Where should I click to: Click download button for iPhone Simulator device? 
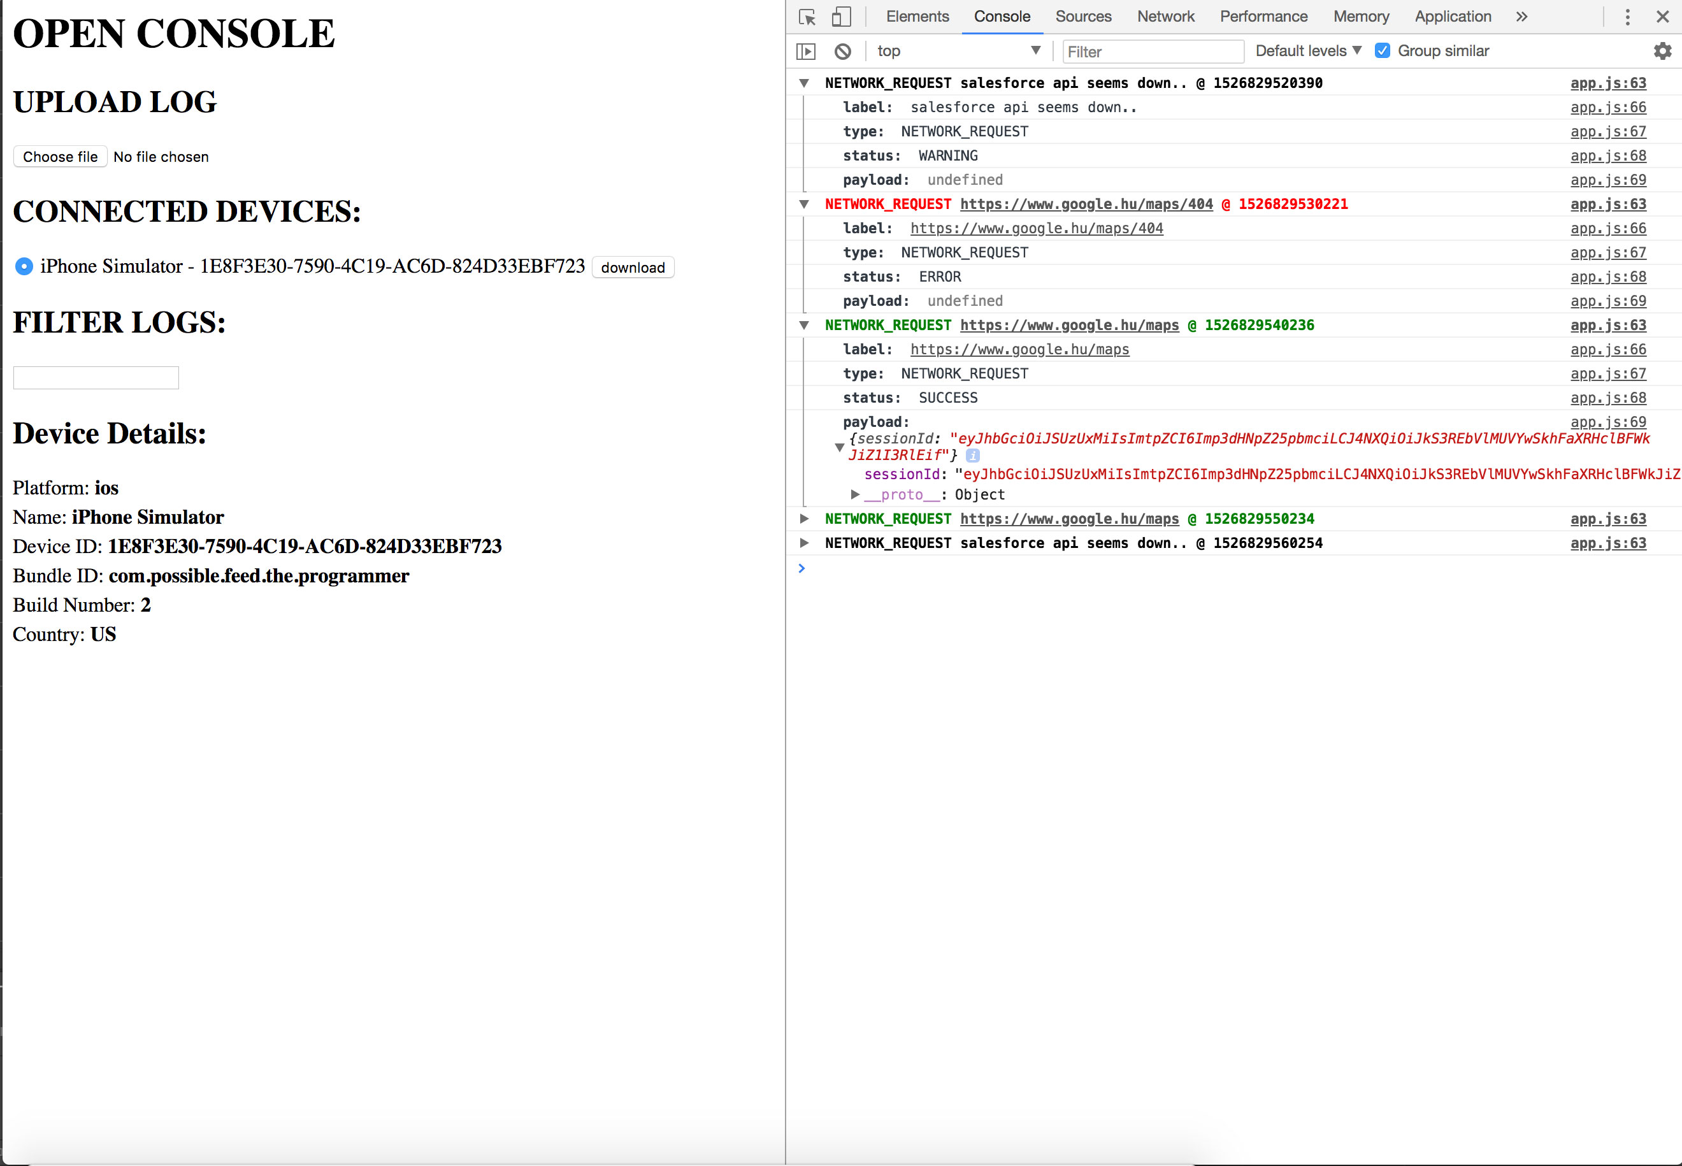click(635, 267)
